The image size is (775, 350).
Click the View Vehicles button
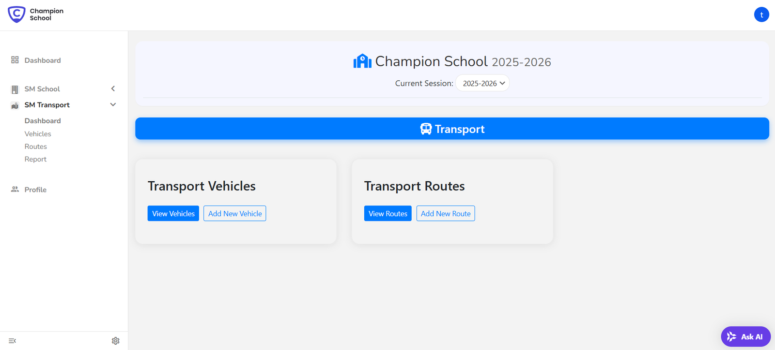coord(173,214)
